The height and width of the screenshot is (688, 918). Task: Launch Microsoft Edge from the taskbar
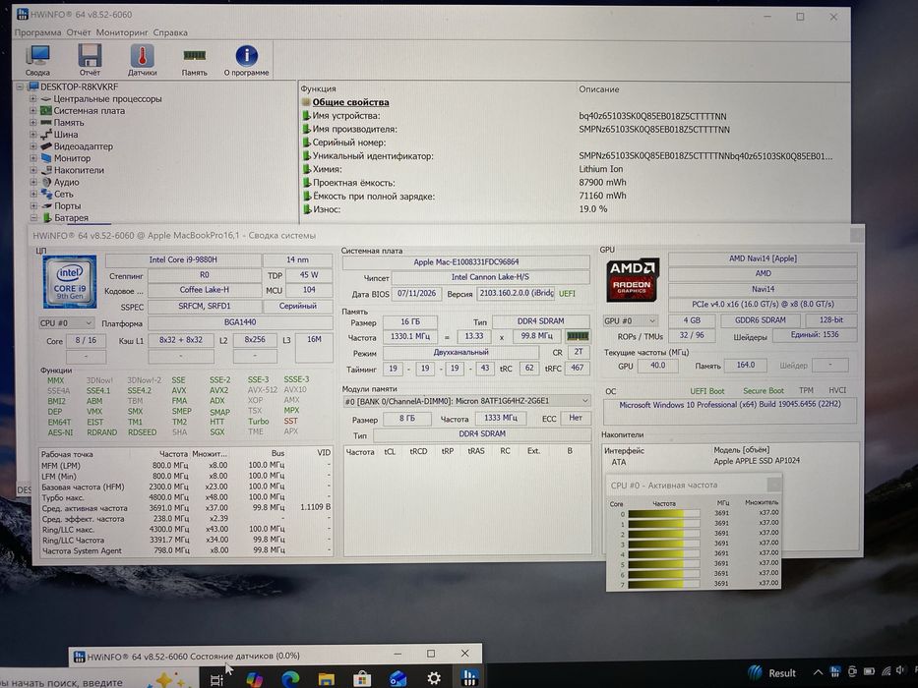[290, 678]
